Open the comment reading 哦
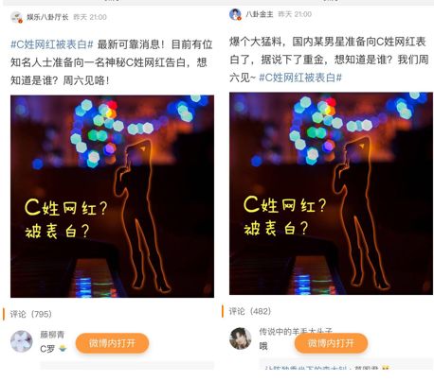Screen dimensions: 434x381 click(x=263, y=346)
